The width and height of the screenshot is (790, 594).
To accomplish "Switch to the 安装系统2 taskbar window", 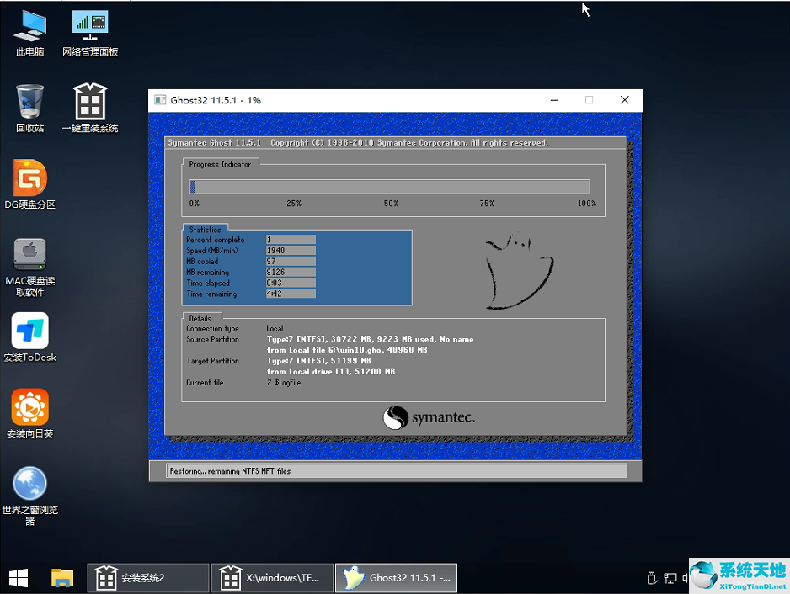I will (147, 578).
